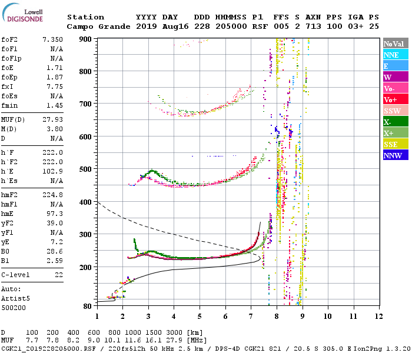Click the M(D) value 3.80
This screenshot has width=412, height=353.
click(55, 129)
